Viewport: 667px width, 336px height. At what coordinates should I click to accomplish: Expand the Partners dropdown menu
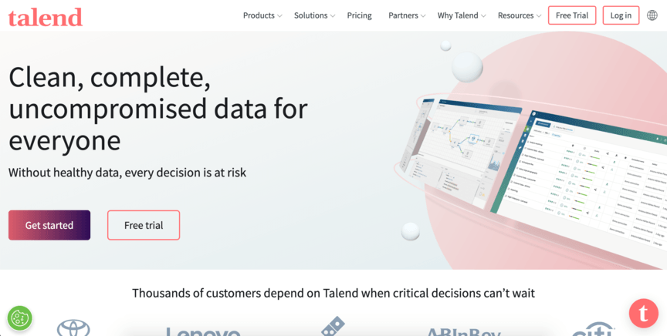pyautogui.click(x=407, y=15)
